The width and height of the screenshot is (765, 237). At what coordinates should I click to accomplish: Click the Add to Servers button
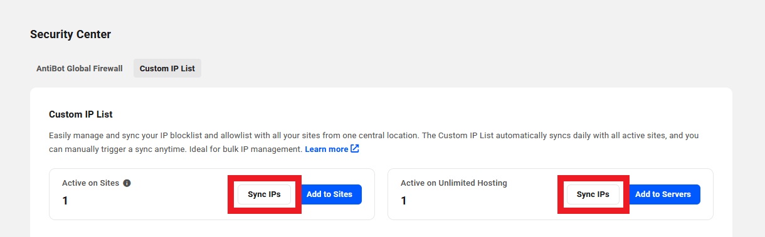coord(663,194)
